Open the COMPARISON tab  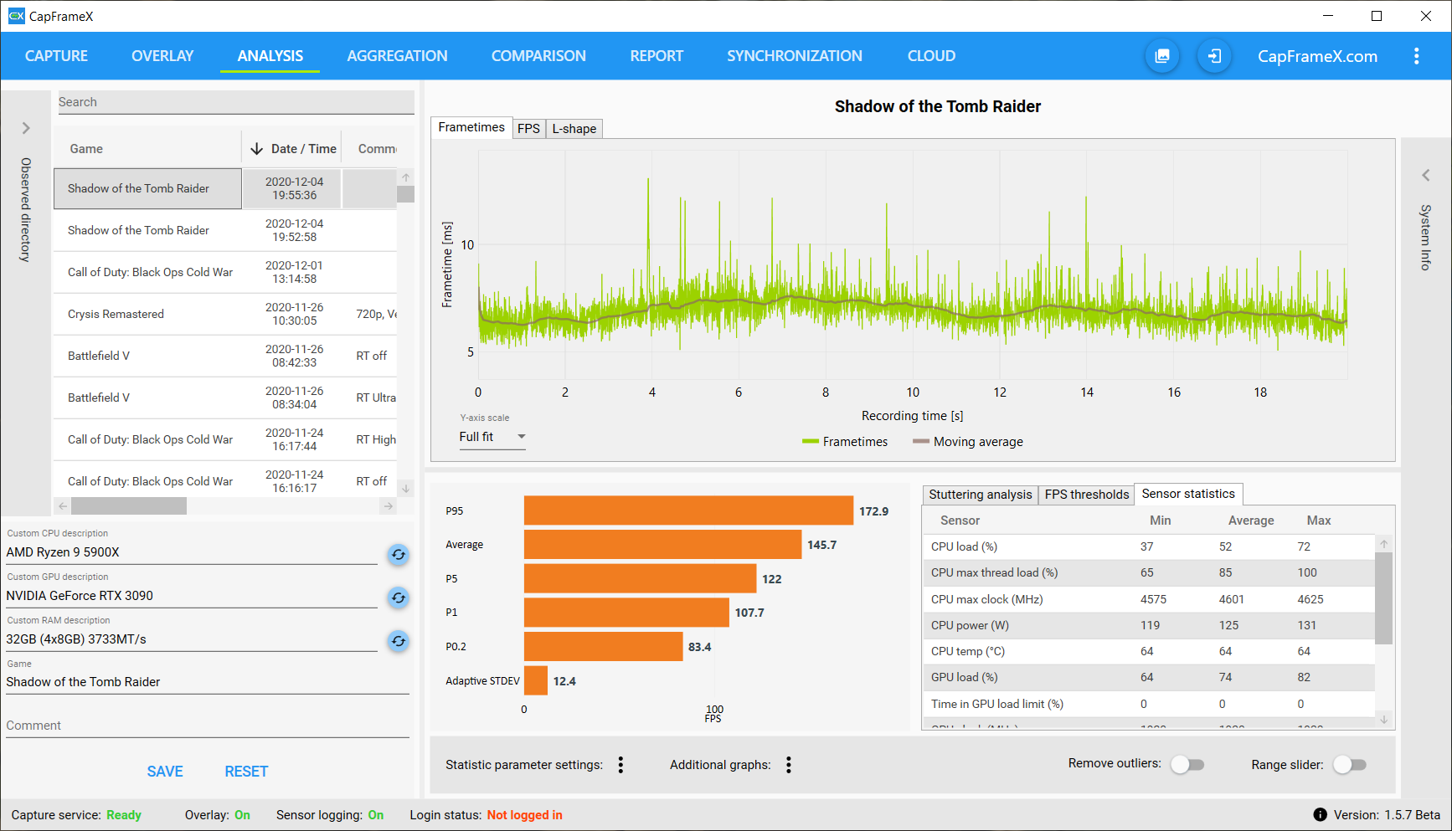pyautogui.click(x=538, y=56)
